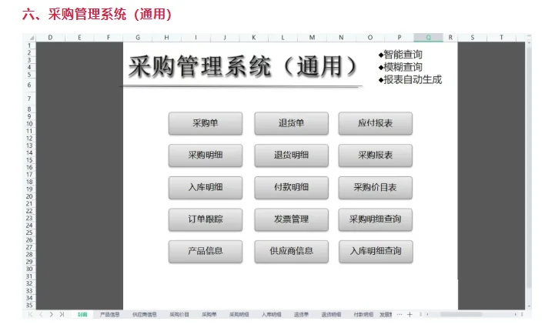Switch to 封面 sheet tab

click(x=82, y=314)
